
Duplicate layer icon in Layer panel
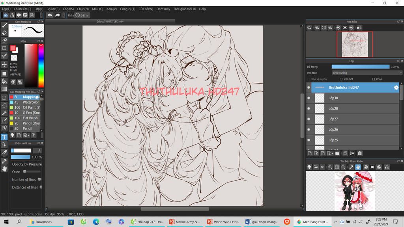coord(345,153)
